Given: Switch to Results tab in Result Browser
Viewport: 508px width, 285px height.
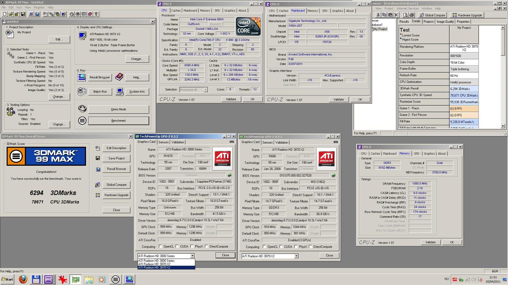Looking at the screenshot, I should pyautogui.click(x=404, y=22).
